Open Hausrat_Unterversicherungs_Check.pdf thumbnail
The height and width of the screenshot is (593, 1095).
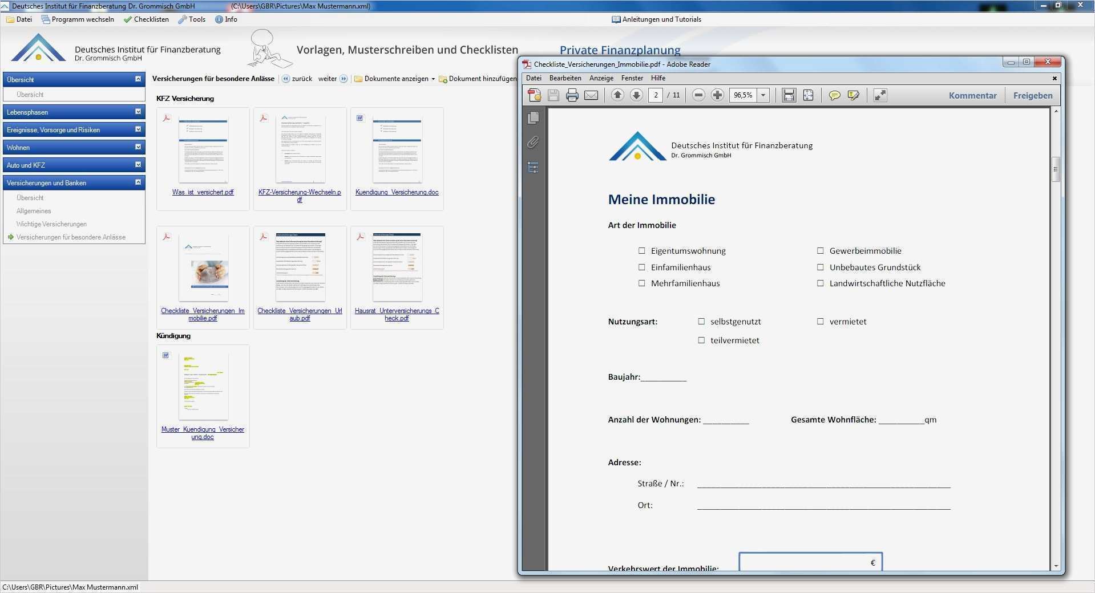397,267
